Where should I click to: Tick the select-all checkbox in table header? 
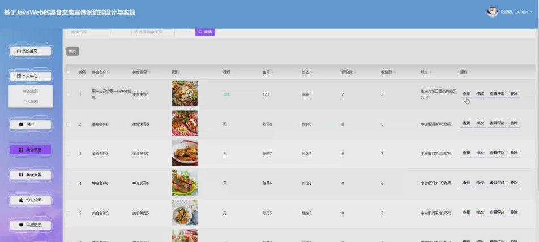click(68, 72)
